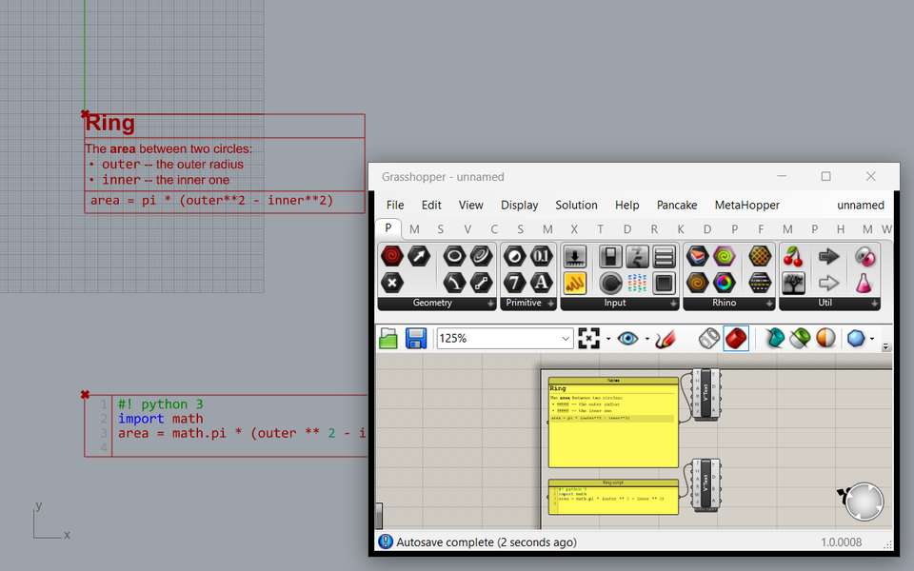Open the Solution menu
Viewport: 914px width, 571px height.
pyautogui.click(x=577, y=206)
